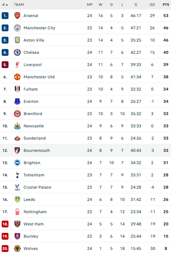Click the Arsenal club crest
The image size is (171, 254).
pos(17,16)
